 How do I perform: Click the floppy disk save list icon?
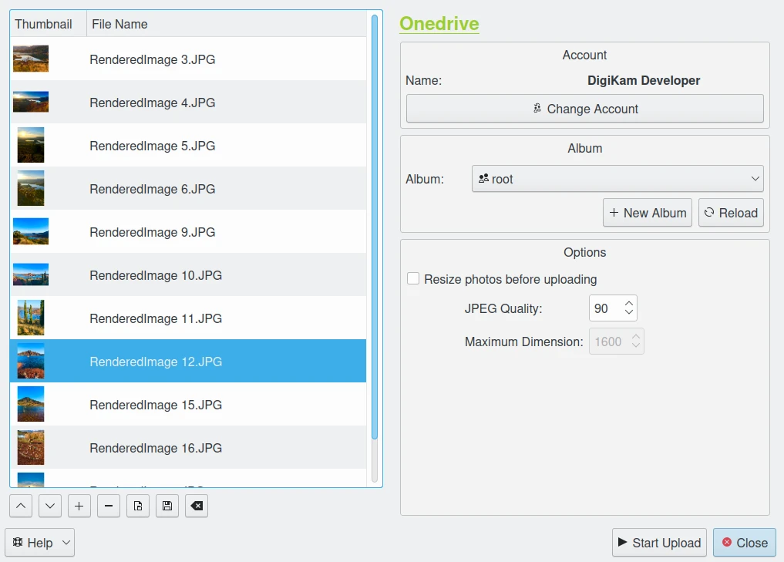click(167, 506)
